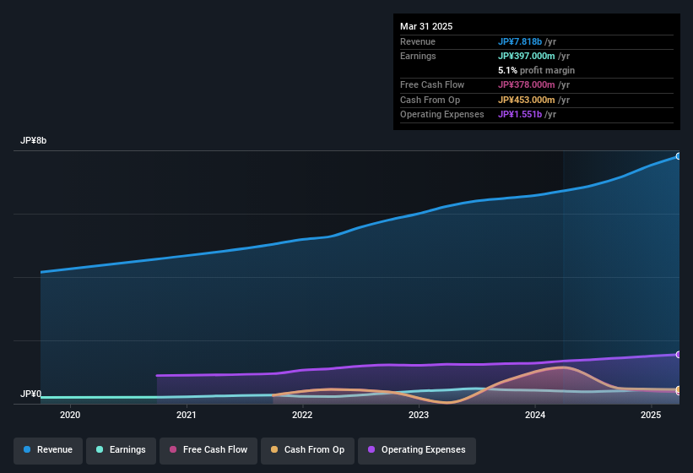Click the JP¥7.818b revenue value

point(520,41)
